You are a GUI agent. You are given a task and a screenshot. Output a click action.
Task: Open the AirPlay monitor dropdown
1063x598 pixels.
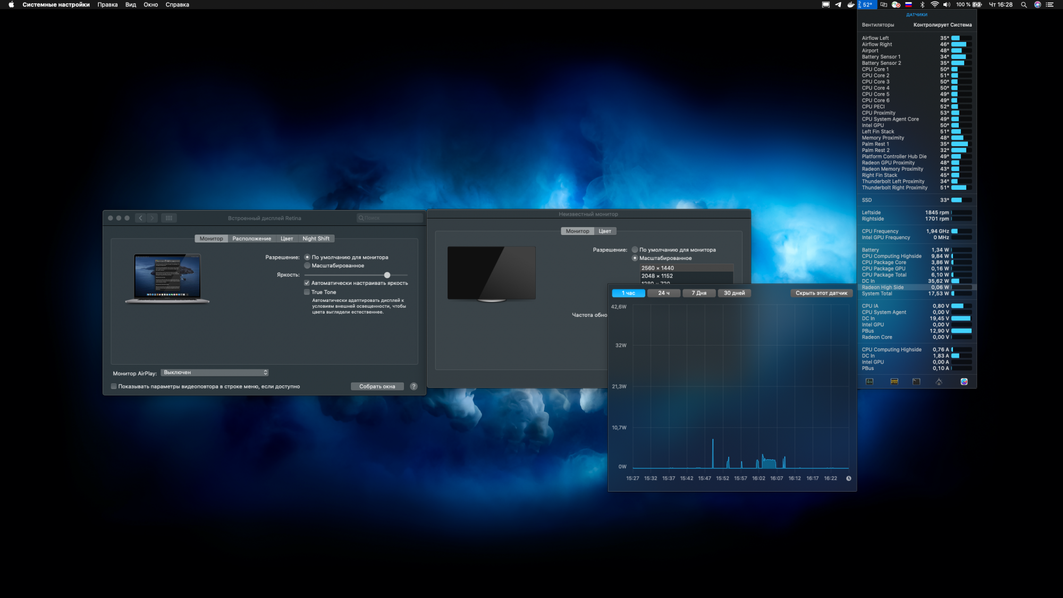(x=215, y=373)
